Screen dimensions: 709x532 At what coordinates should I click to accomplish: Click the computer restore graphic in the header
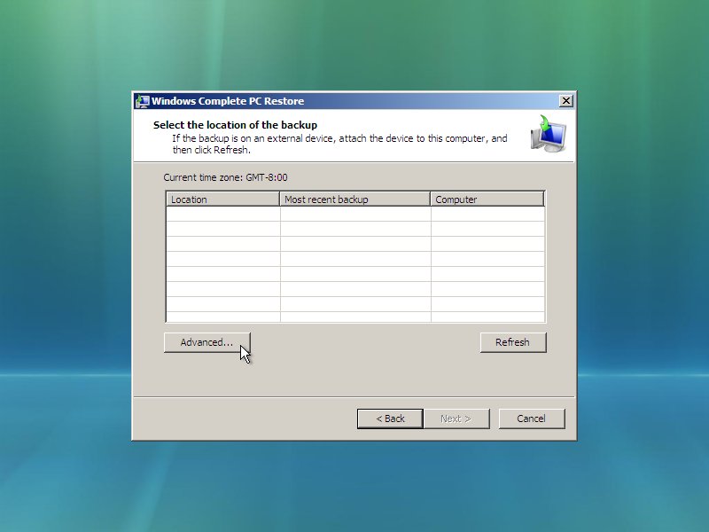(x=549, y=134)
